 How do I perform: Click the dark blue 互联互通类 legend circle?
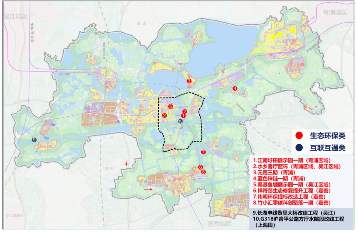299,148
